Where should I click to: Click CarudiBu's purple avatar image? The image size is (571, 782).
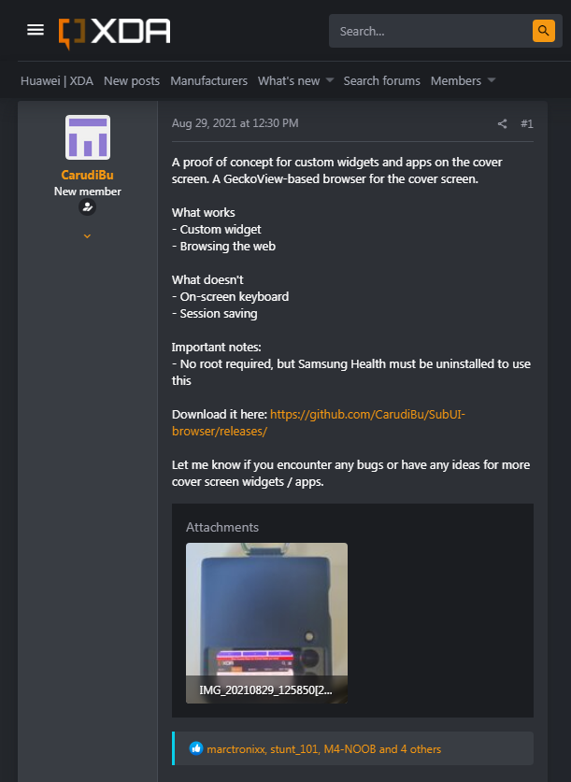[88, 137]
